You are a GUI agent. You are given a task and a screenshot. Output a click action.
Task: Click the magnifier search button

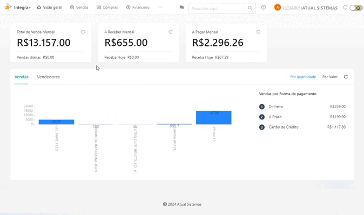250,8
